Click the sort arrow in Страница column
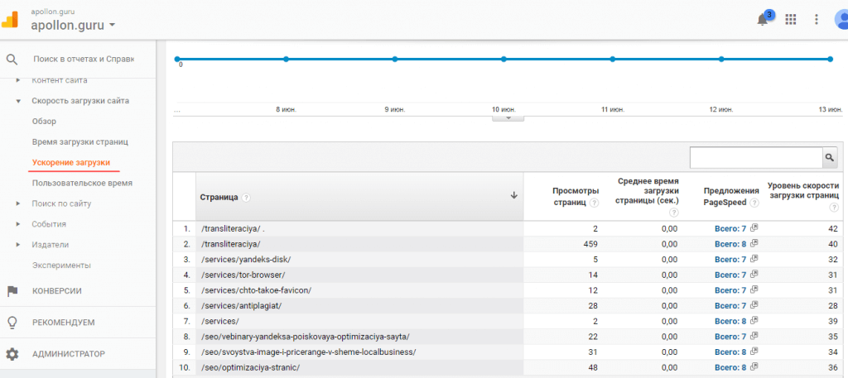Screen dimensions: 848x378 pos(513,196)
